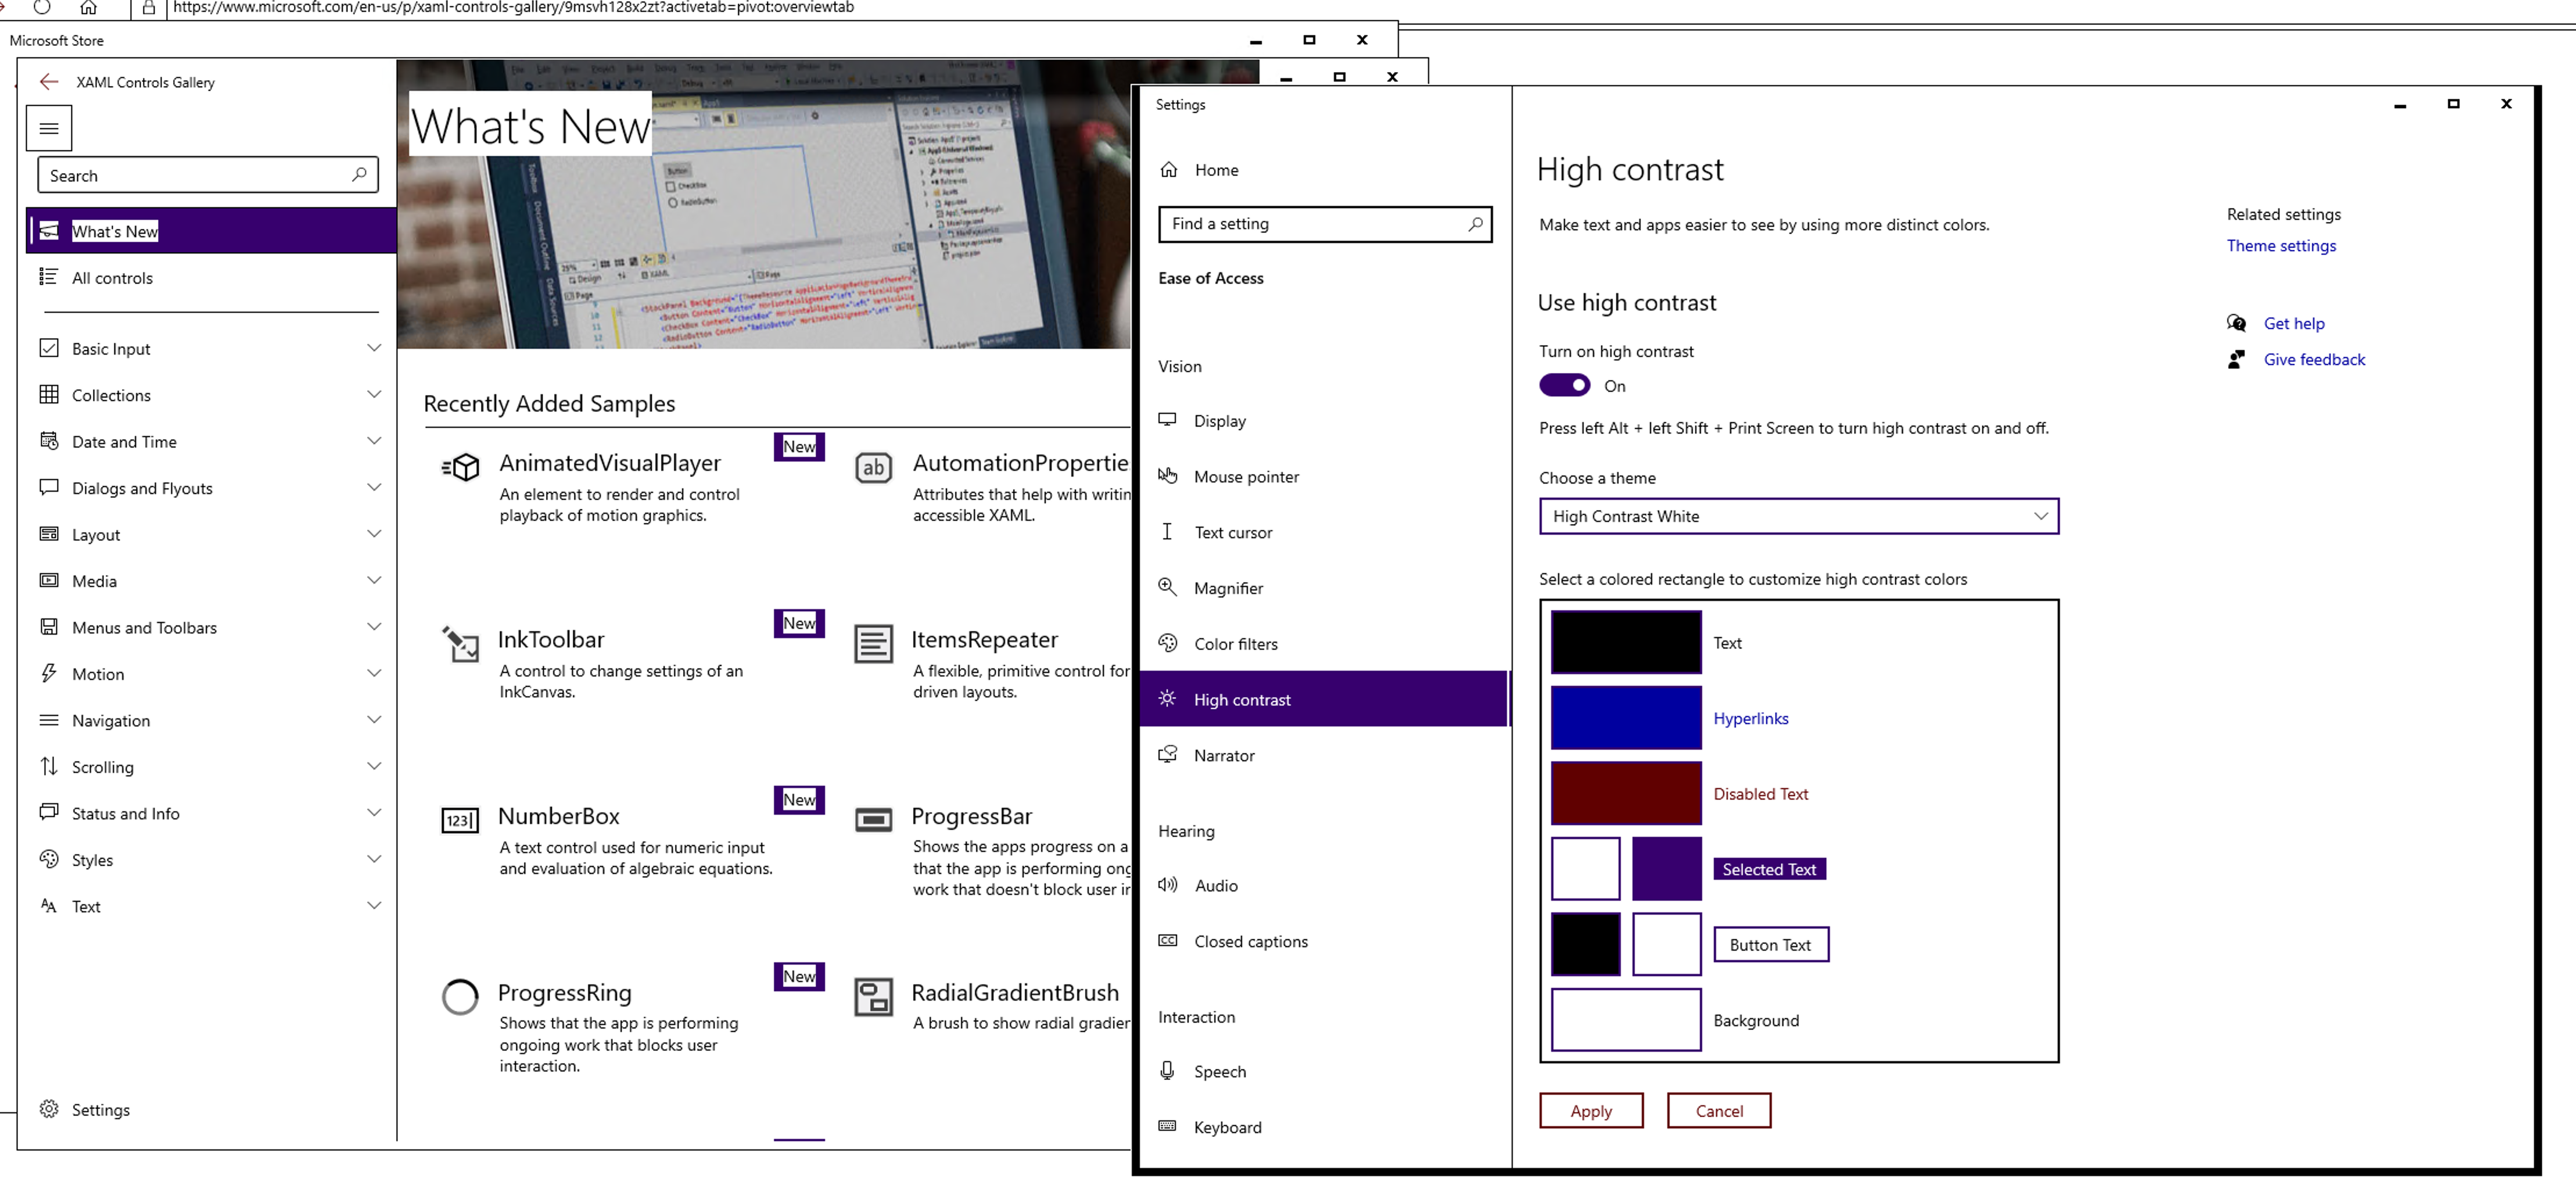Turn off high contrast toggle

click(1565, 385)
